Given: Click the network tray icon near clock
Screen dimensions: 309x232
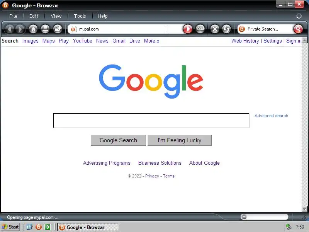Looking at the screenshot, I should coord(289,227).
